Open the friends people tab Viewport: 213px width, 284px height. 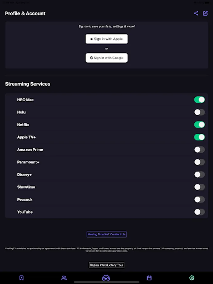[64, 278]
